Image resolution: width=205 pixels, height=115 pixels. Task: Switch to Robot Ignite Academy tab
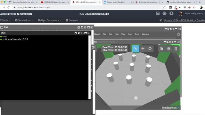click(149, 2)
